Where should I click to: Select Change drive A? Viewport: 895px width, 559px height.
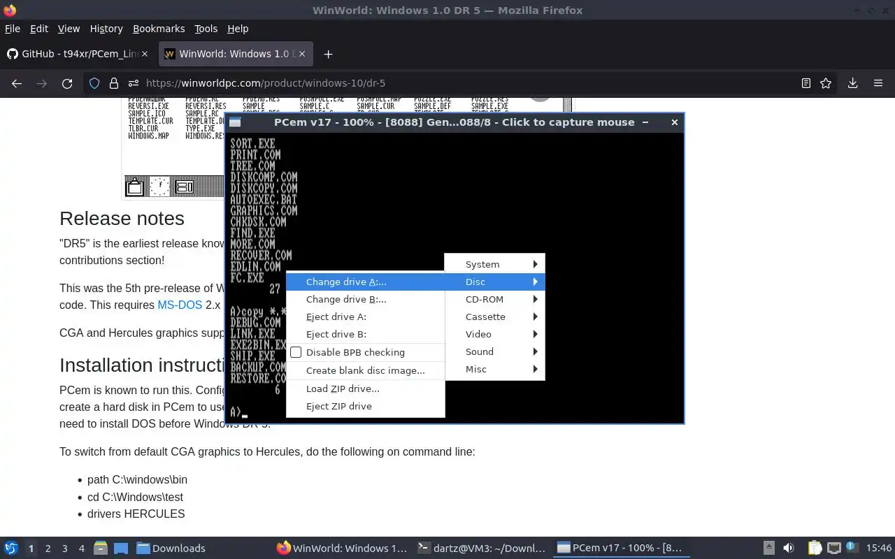coord(365,282)
